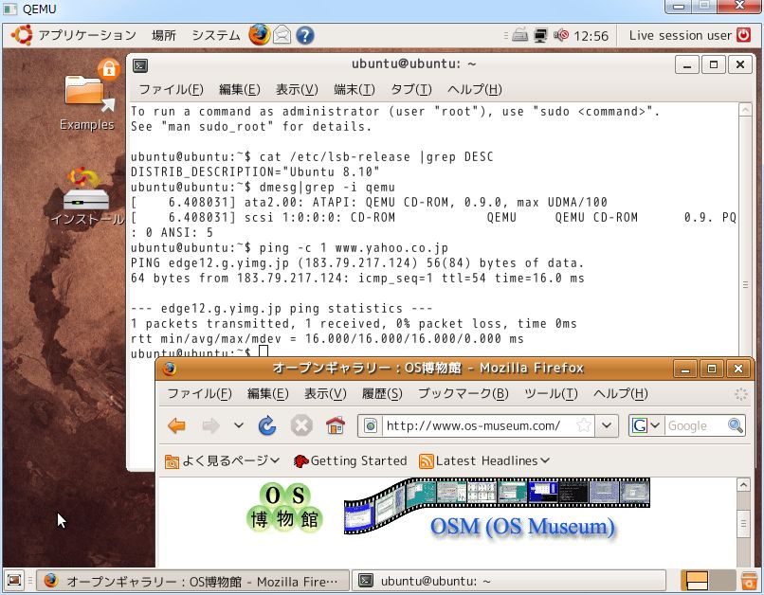The image size is (764, 595).
Task: Select the first workspace in switcher
Action: coord(697,581)
